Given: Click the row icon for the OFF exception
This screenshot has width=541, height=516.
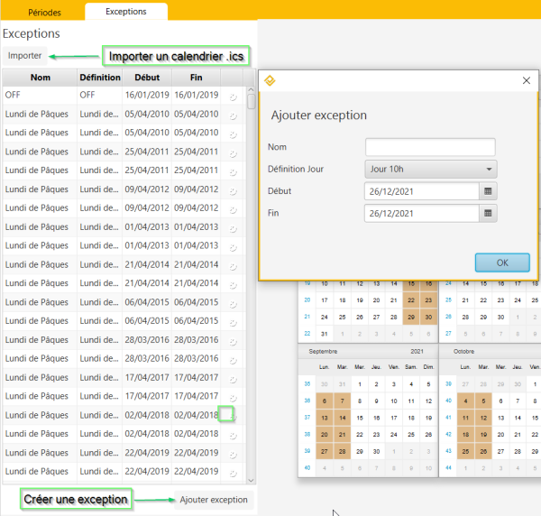Looking at the screenshot, I should pyautogui.click(x=233, y=96).
